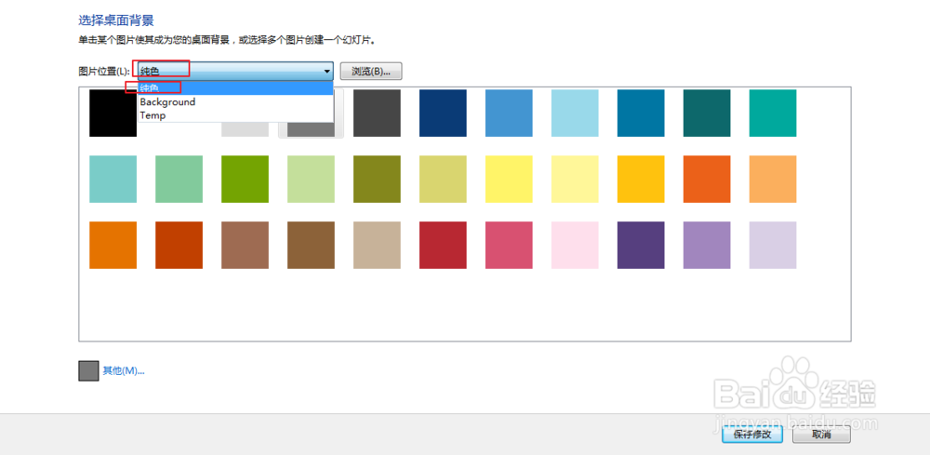930x455 pixels.
Task: Pick the khaki yellow swatch
Action: 443,180
